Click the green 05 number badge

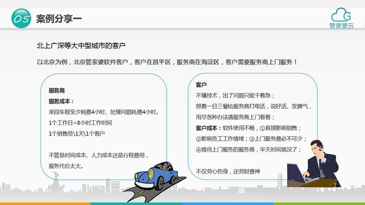(21, 19)
